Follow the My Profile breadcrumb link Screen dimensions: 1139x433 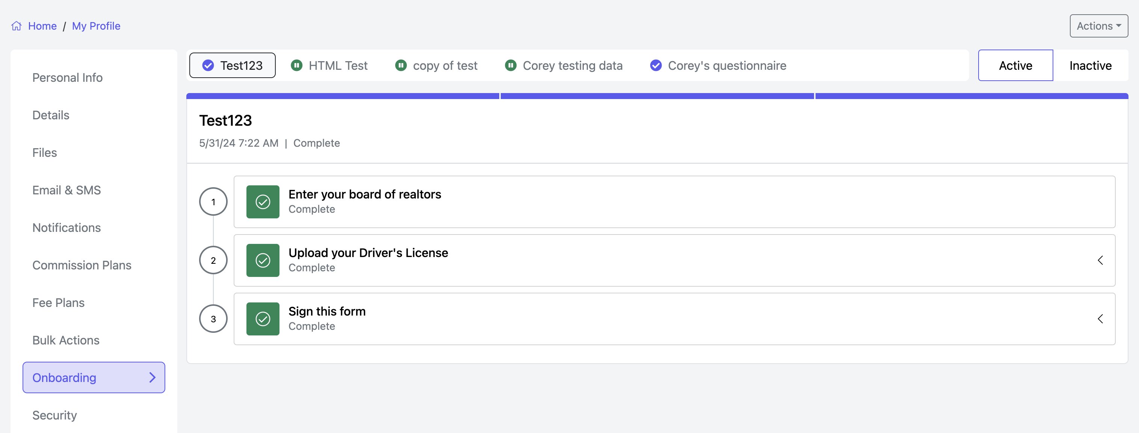click(x=96, y=26)
